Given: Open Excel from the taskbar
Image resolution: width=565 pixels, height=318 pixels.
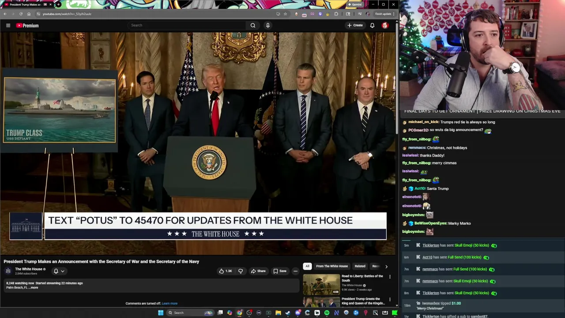Looking at the screenshot, I should point(268,313).
